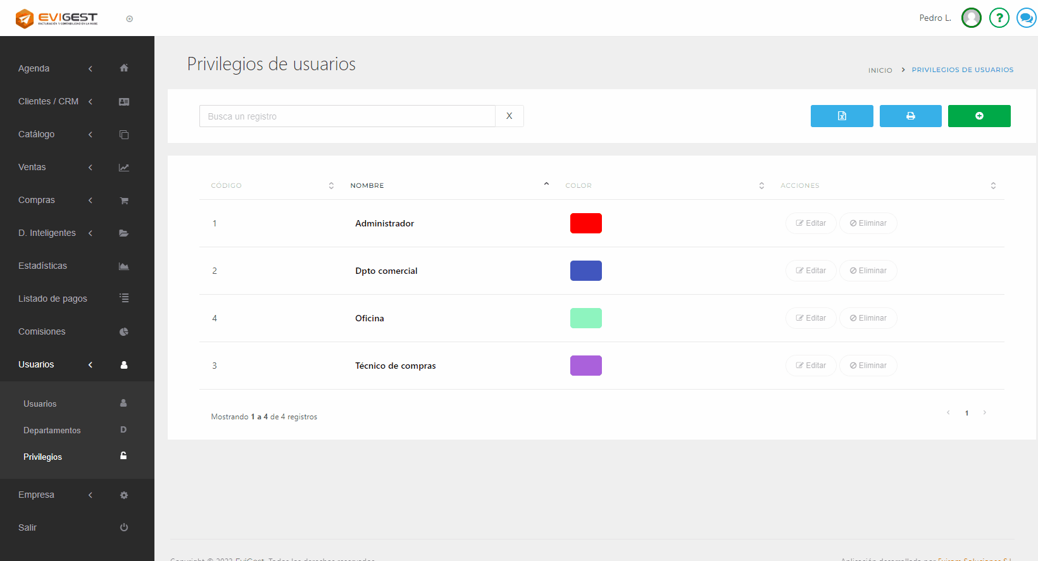Click the user profile avatar
This screenshot has height=561, width=1038.
[971, 18]
